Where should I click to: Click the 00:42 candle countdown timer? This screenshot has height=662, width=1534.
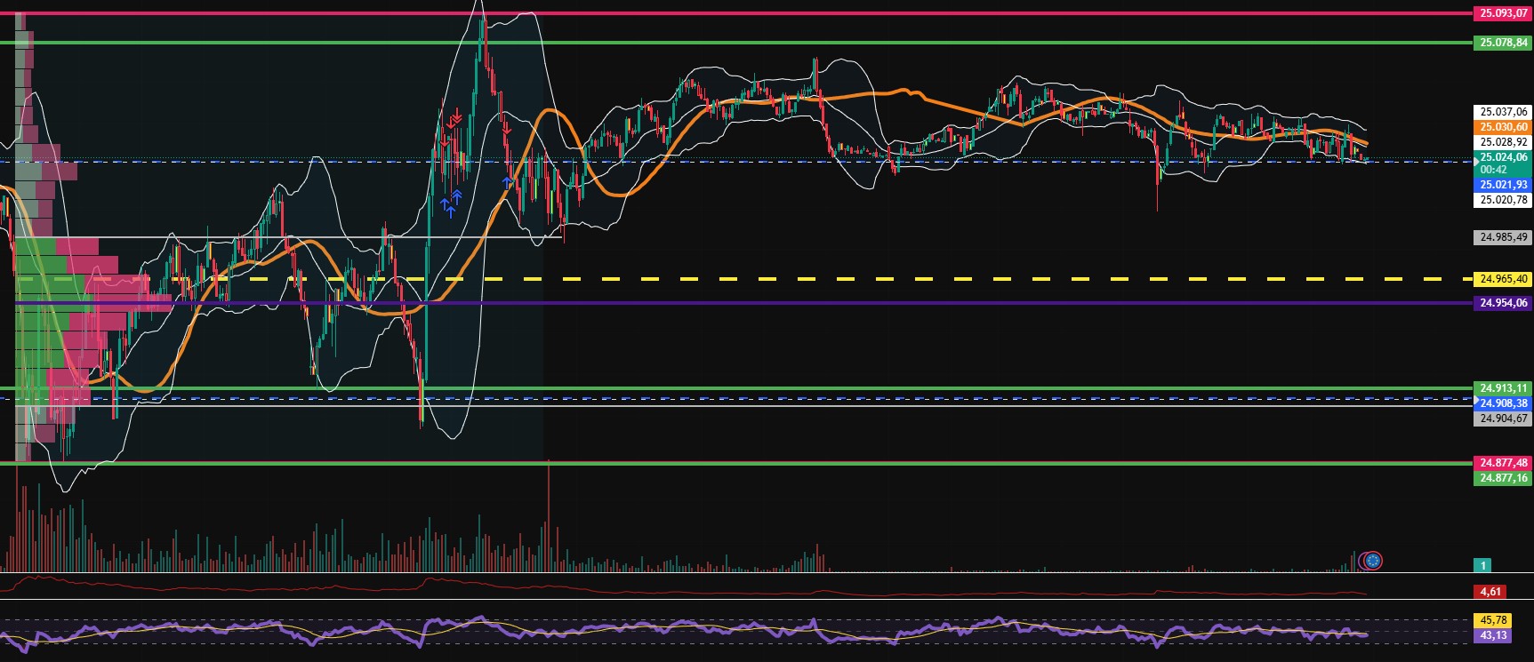click(x=1494, y=170)
